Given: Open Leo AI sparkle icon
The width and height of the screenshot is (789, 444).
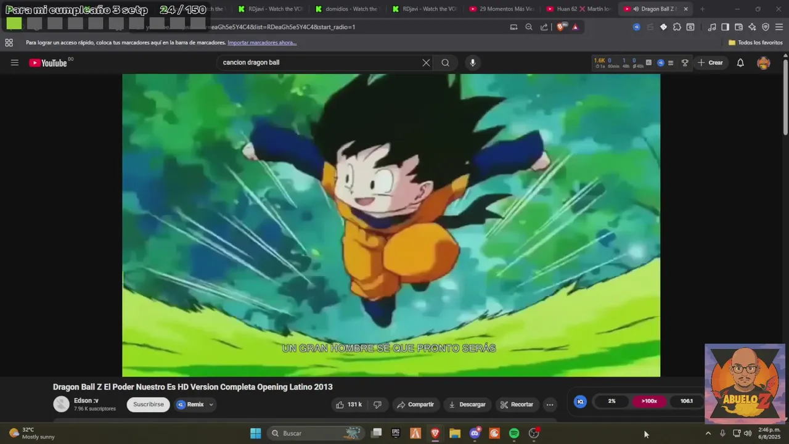Looking at the screenshot, I should coord(752,27).
